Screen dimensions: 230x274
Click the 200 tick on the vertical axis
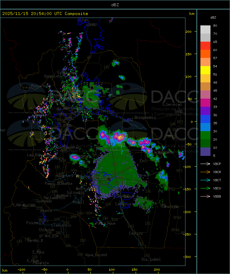188,32
